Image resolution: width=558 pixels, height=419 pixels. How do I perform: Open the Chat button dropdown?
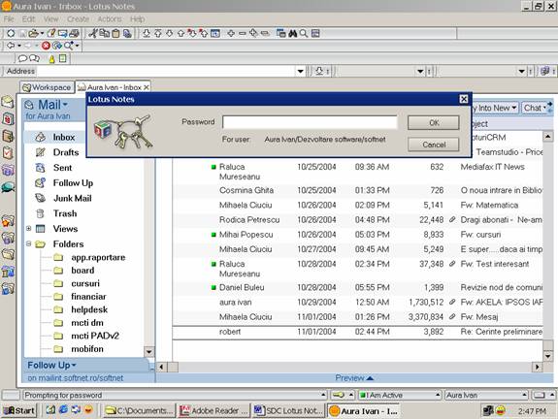pyautogui.click(x=544, y=108)
